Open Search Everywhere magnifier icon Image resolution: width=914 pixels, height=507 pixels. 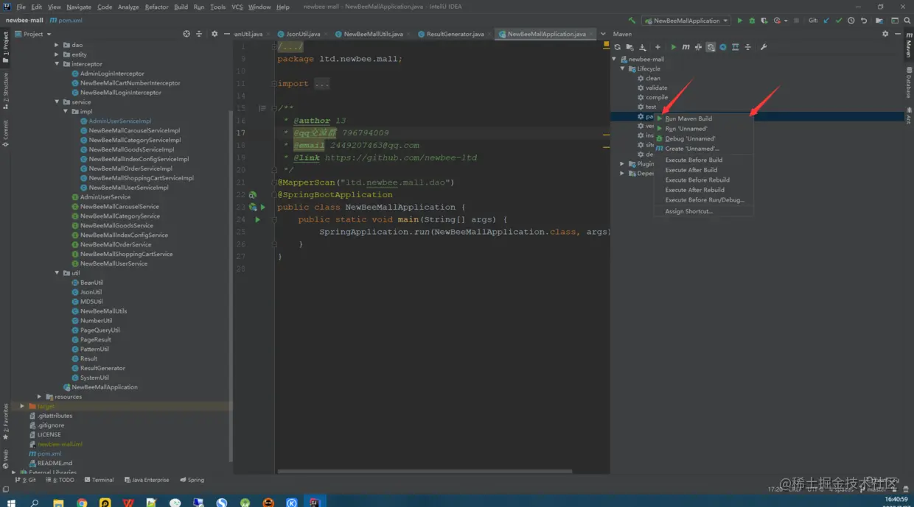tap(906, 21)
